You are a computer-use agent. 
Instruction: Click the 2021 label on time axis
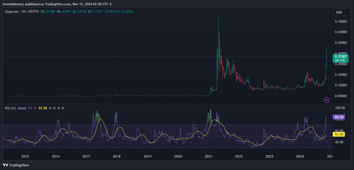pyautogui.click(x=208, y=156)
